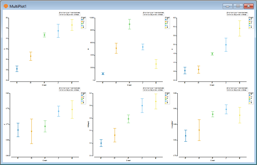Select light blue J diamond in top-middle plot
The width and height of the screenshot is (257, 165).
(x=143, y=47)
